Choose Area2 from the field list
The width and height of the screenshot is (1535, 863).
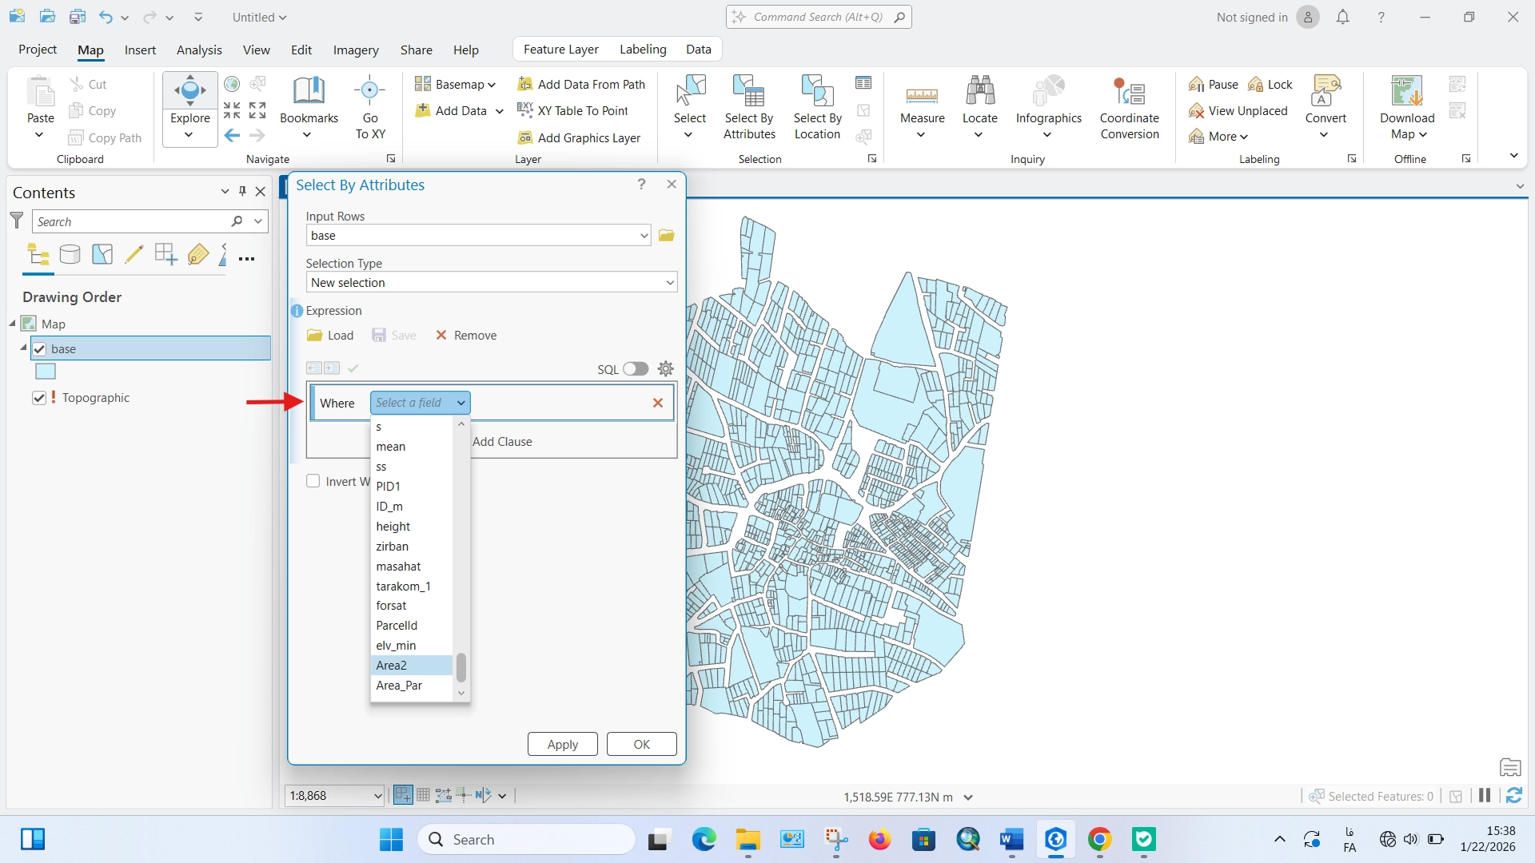(x=412, y=665)
